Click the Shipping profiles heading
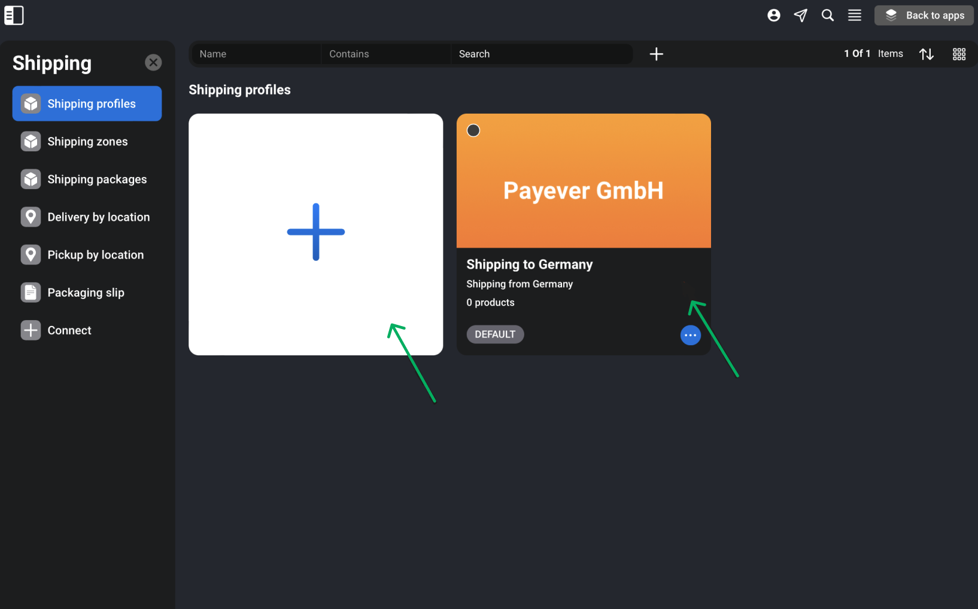Viewport: 978px width, 609px height. [239, 90]
